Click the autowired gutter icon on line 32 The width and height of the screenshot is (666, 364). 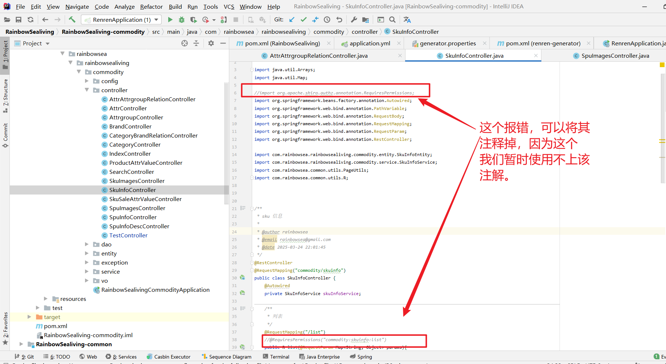242,293
